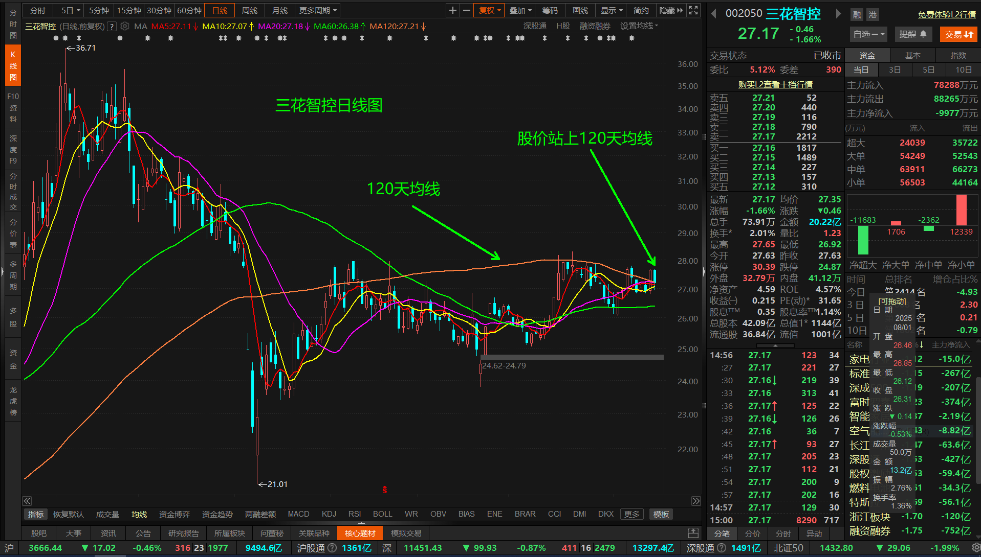Open 叠加 overlay dropdown

520,10
